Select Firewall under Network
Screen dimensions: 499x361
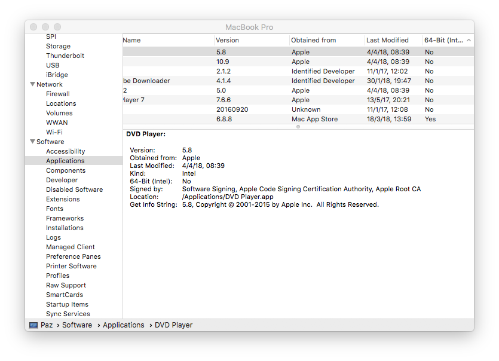click(x=57, y=94)
